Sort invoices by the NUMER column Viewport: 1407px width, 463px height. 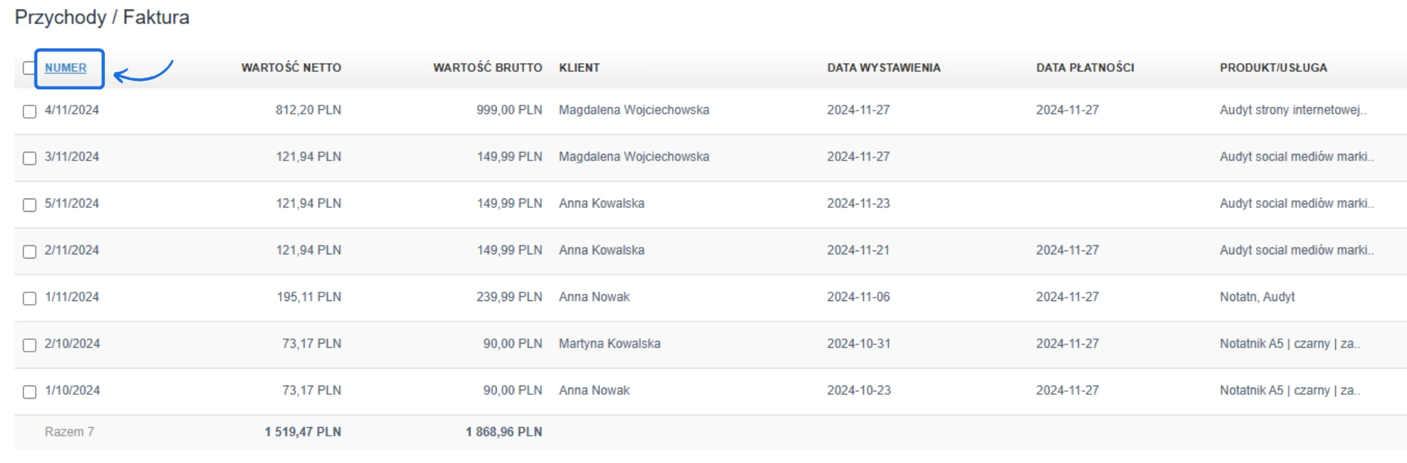coord(65,68)
